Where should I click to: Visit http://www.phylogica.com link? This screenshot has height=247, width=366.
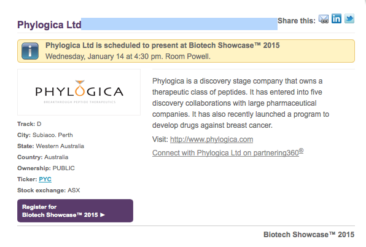click(211, 139)
